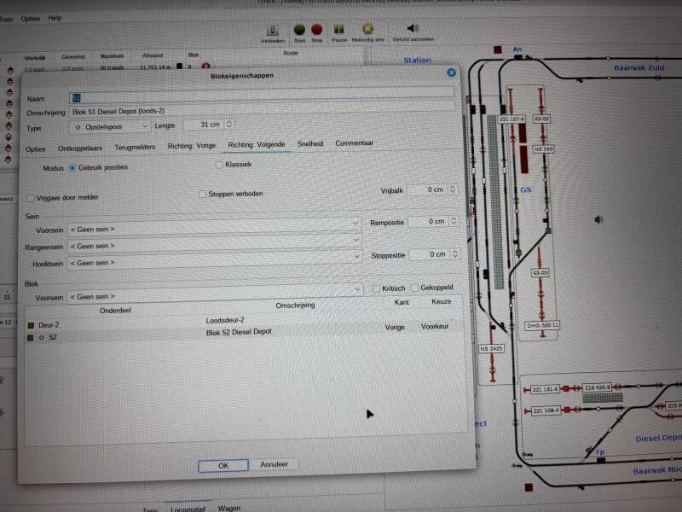Image resolution: width=682 pixels, height=512 pixels.
Task: Click train label 63-02 on layout
Action: (x=541, y=119)
